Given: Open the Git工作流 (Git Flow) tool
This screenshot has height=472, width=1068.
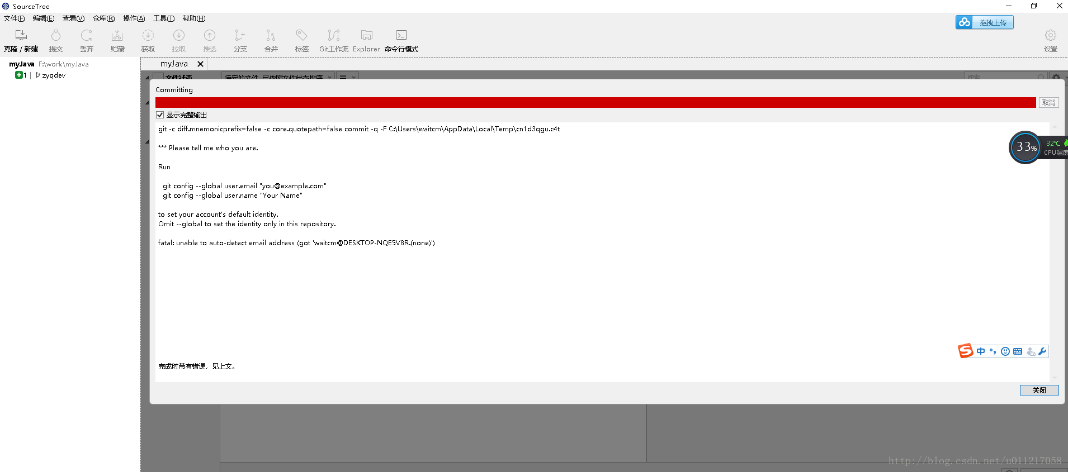Looking at the screenshot, I should coord(334,41).
